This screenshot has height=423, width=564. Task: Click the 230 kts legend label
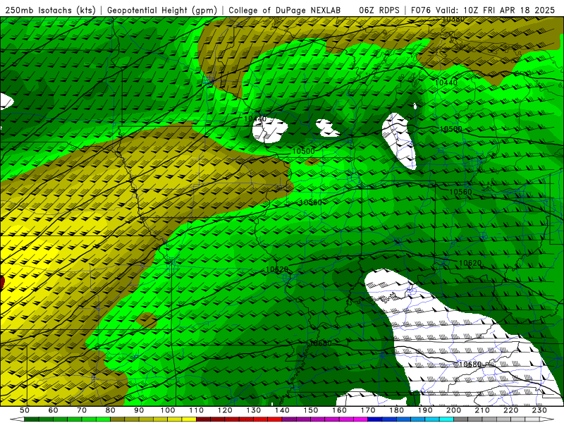(539, 410)
